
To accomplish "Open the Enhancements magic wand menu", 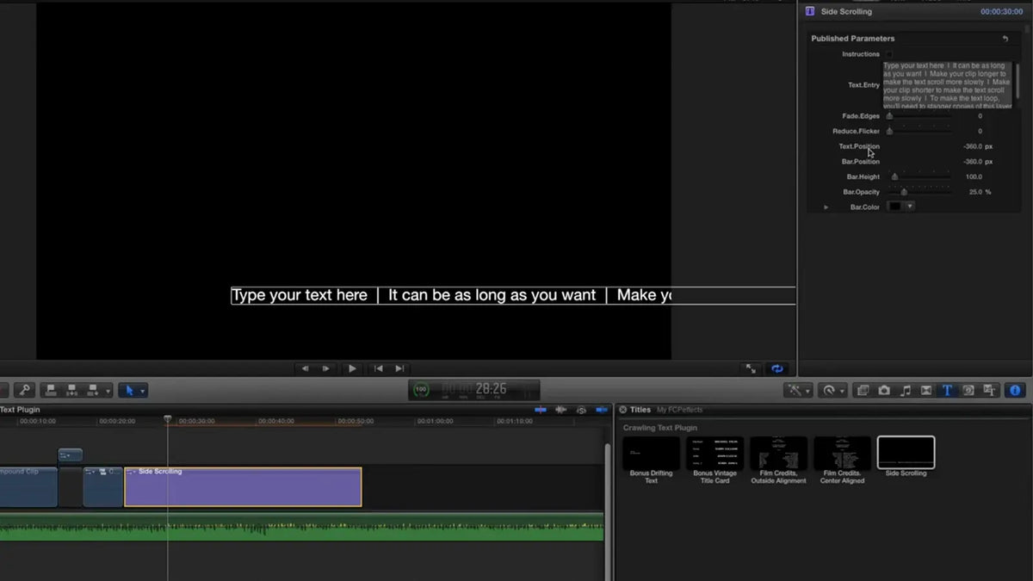I will click(797, 390).
